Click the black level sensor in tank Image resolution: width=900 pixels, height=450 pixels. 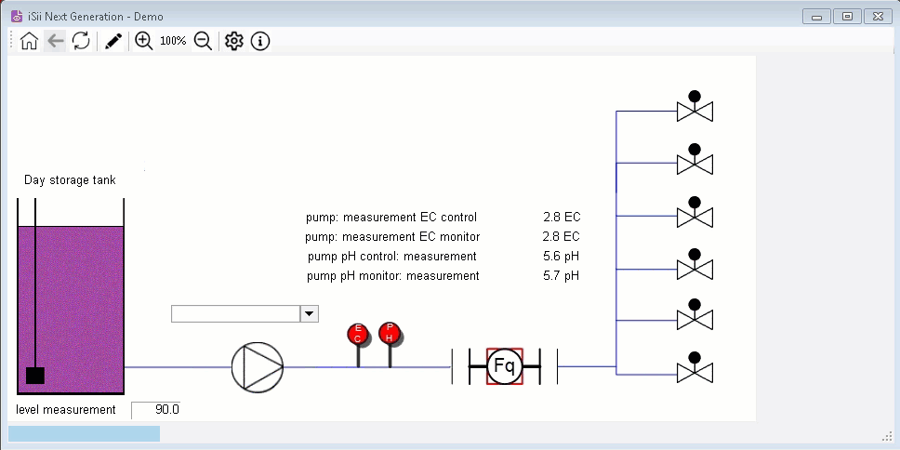35,376
